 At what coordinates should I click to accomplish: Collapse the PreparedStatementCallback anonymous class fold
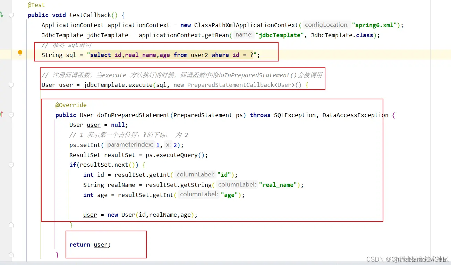[x=11, y=85]
